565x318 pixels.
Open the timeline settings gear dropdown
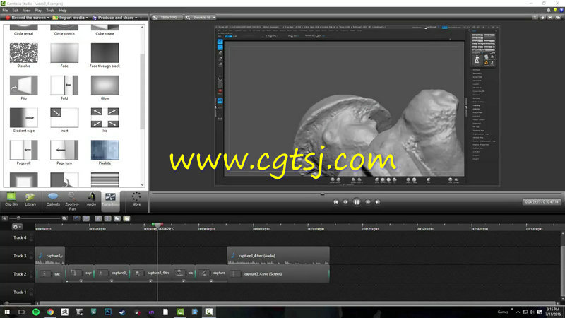pyautogui.click(x=17, y=227)
